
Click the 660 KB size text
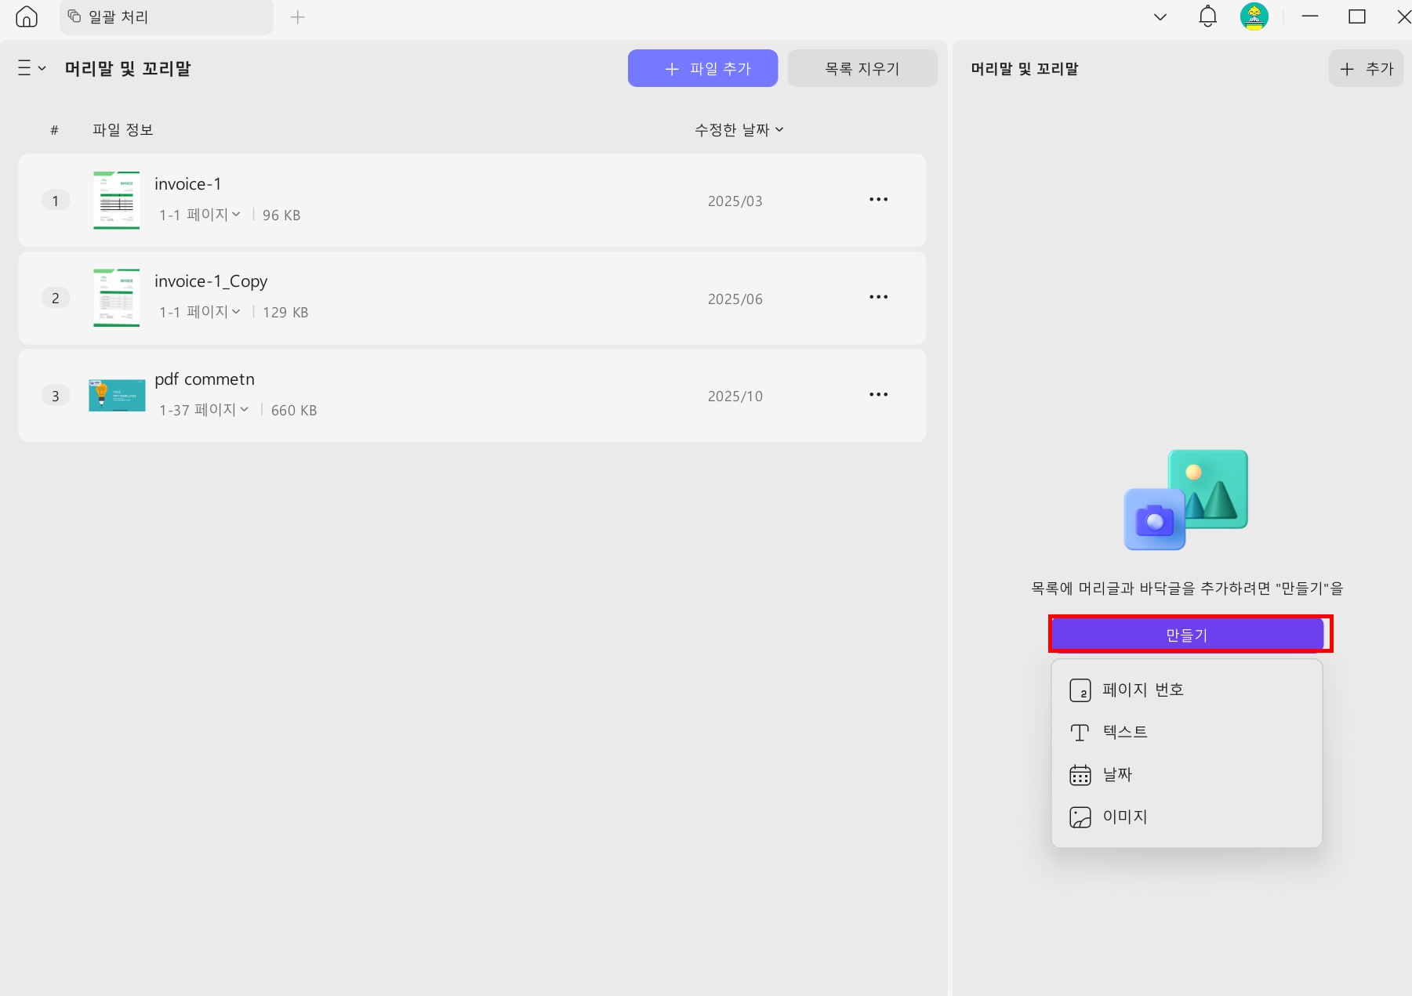294,411
